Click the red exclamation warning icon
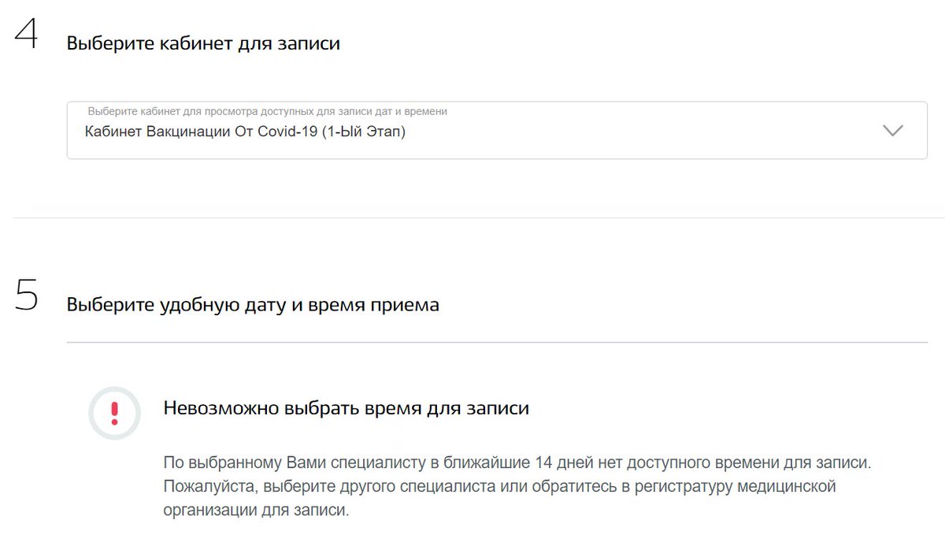Viewport: 945px width, 550px height. [x=114, y=413]
